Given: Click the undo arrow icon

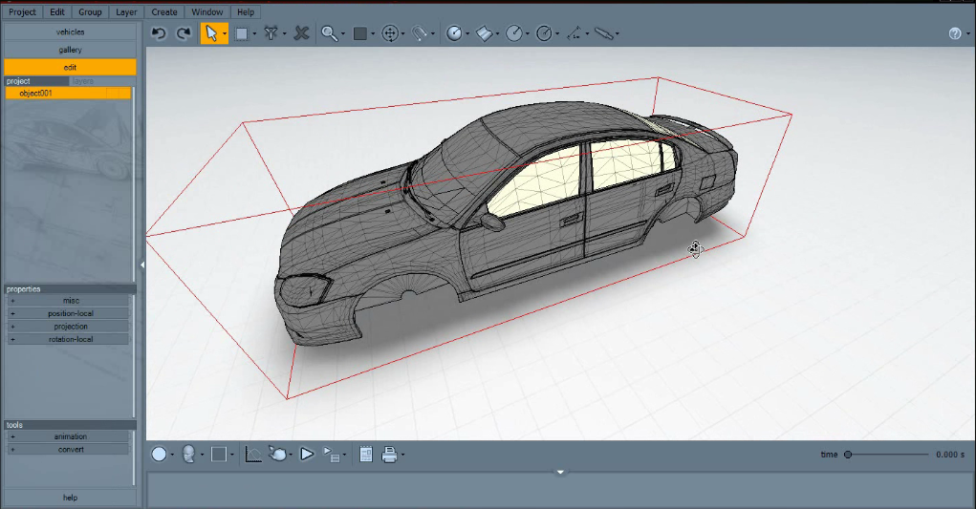Looking at the screenshot, I should [x=159, y=33].
